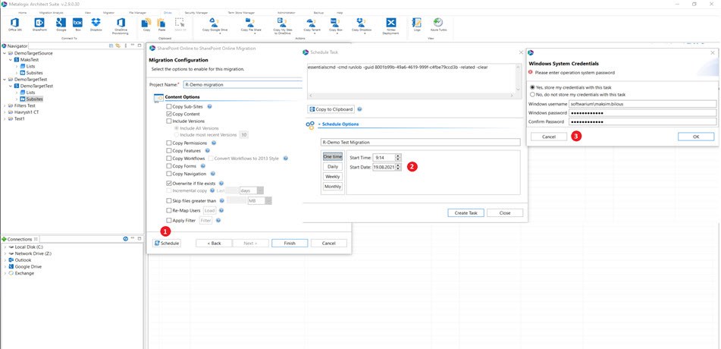This screenshot has height=349, width=721.
Task: Choose 'Yes, store my credentials' radio
Action: (x=532, y=87)
